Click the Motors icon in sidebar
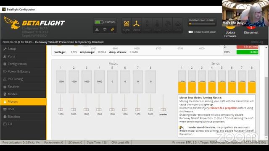Viewport: 269px width, 151px height. coord(5,102)
